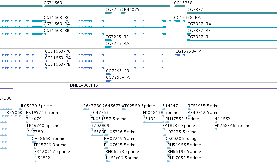Select feature 2647763

tap(100, 113)
